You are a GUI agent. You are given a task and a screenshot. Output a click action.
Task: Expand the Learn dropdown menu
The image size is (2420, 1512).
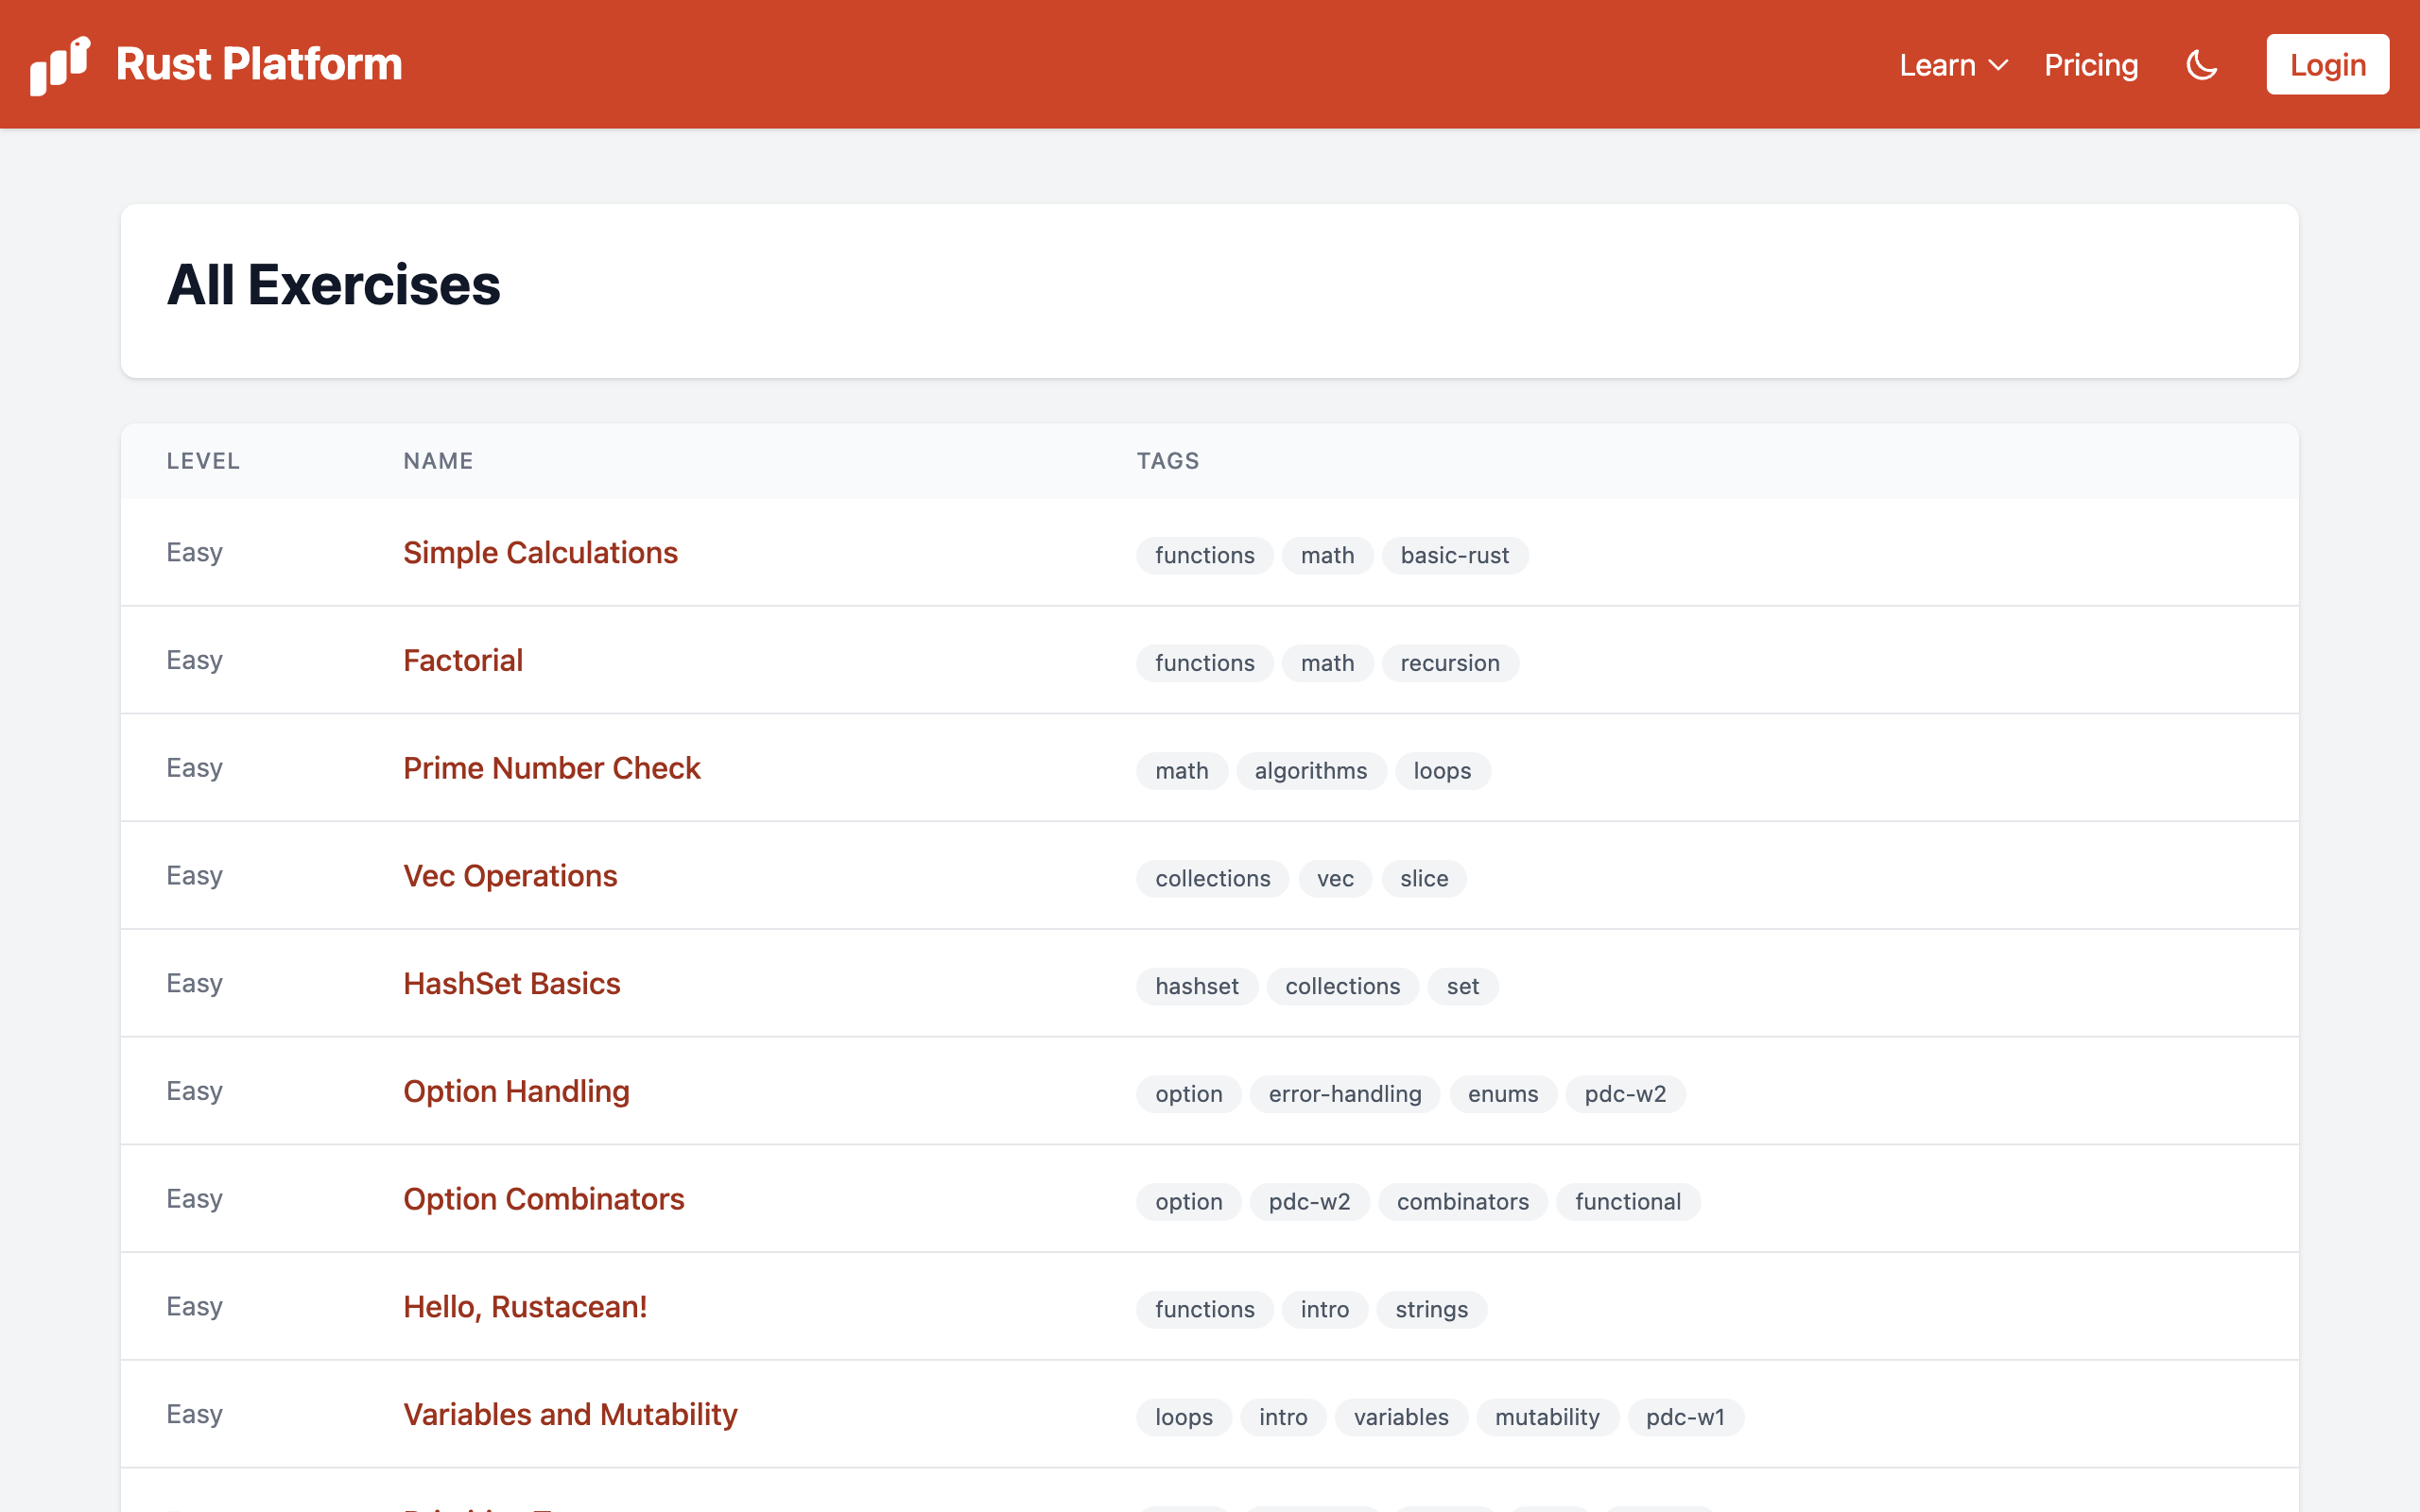pos(1950,64)
